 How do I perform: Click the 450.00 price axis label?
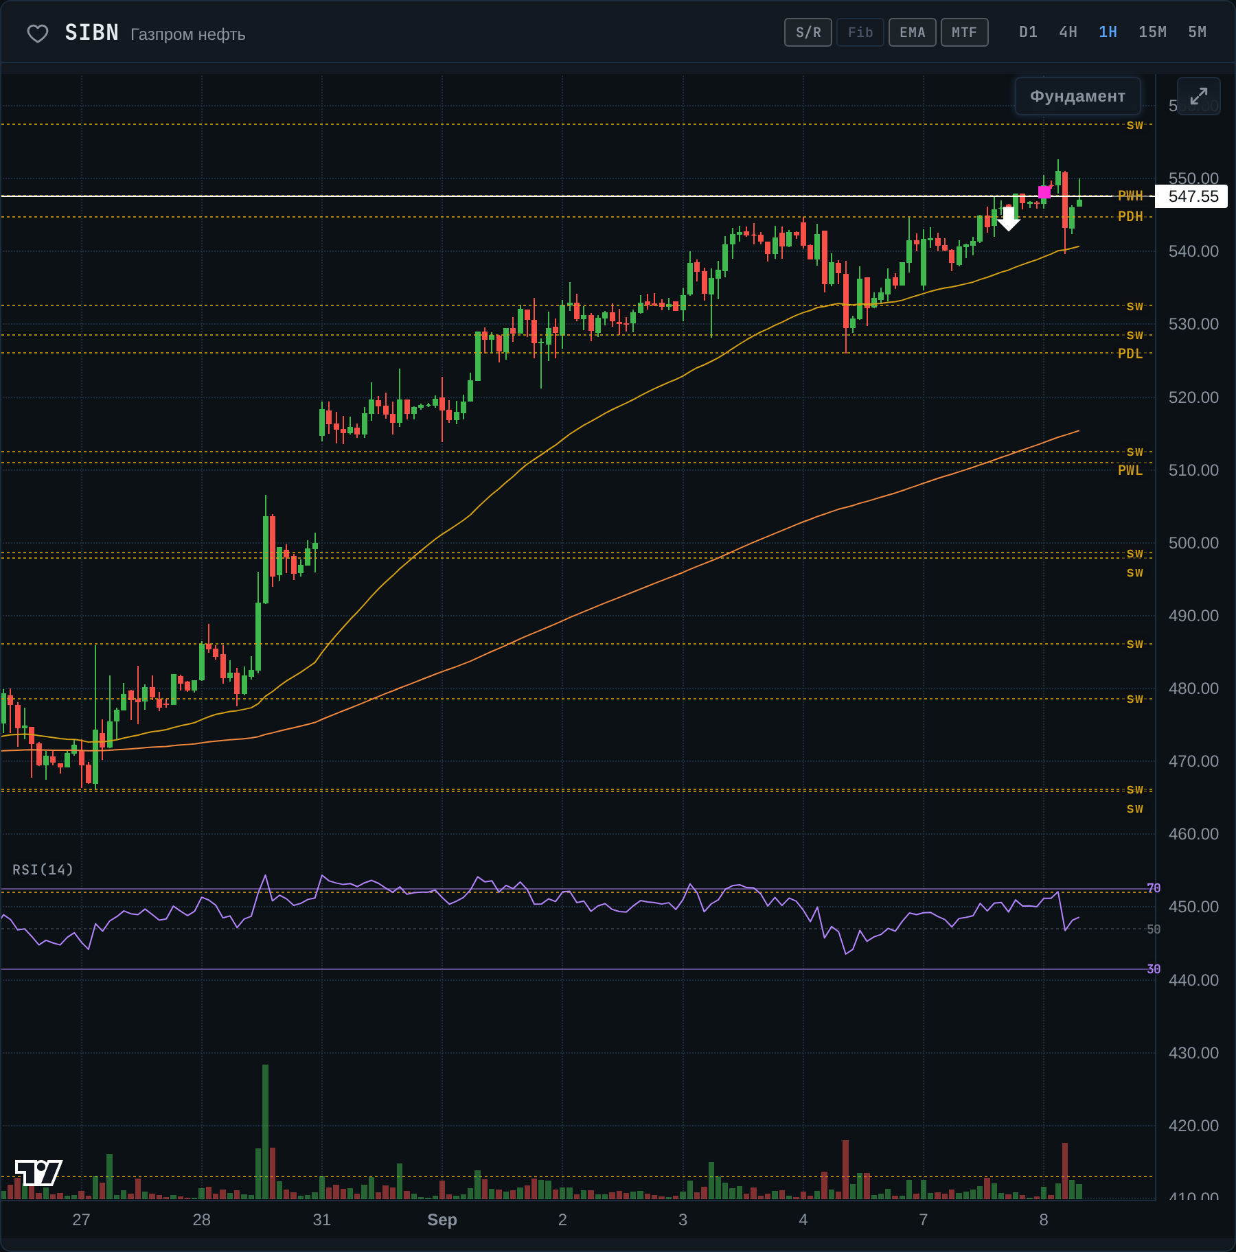(x=1193, y=907)
